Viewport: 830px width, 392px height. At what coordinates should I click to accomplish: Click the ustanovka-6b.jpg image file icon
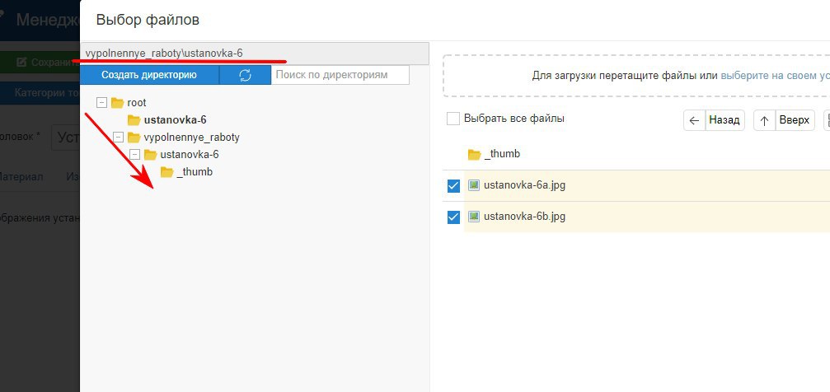pyautogui.click(x=474, y=217)
